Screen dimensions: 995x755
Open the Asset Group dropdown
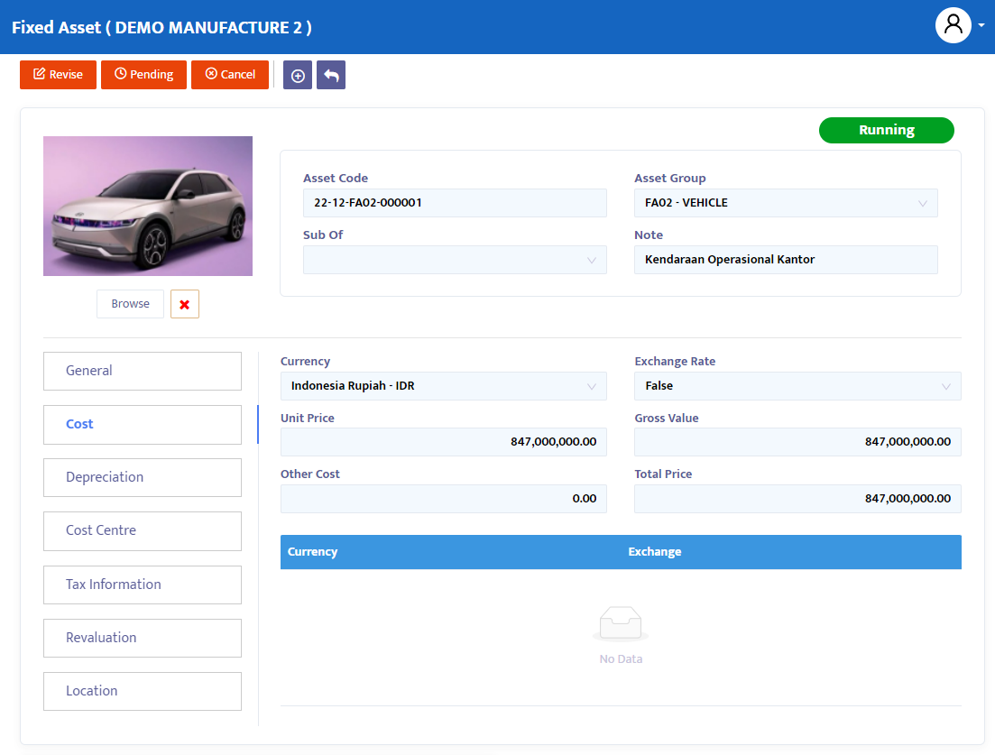pos(786,203)
